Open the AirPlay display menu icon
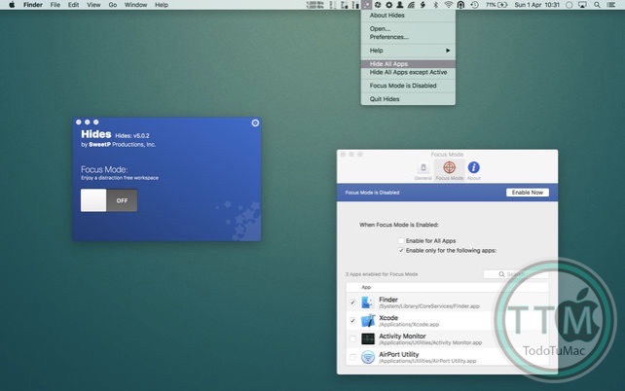The image size is (625, 391). [583, 5]
